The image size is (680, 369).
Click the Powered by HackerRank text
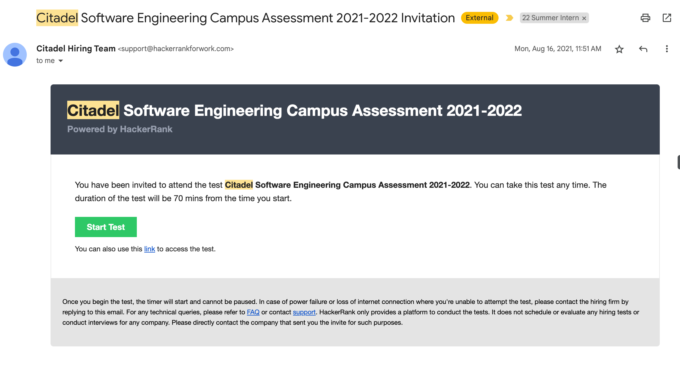coord(120,129)
